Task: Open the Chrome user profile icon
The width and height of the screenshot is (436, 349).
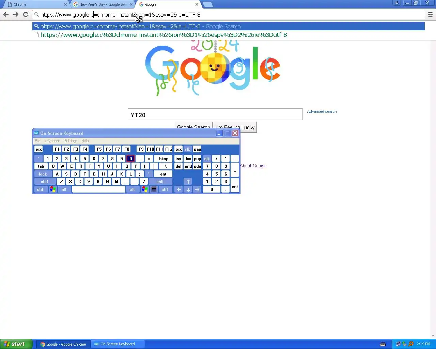Action: pos(397,3)
